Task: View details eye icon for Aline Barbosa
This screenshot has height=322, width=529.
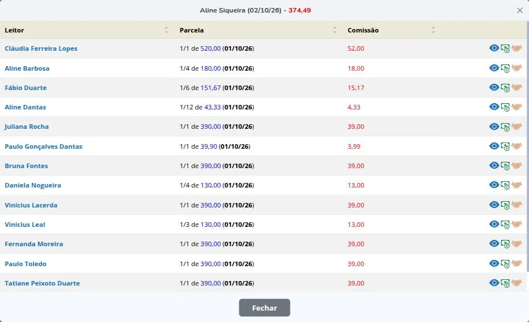Action: (494, 68)
